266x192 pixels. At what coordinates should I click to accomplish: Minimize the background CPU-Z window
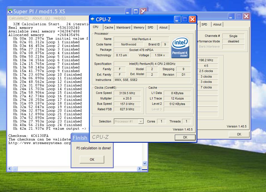(231, 16)
